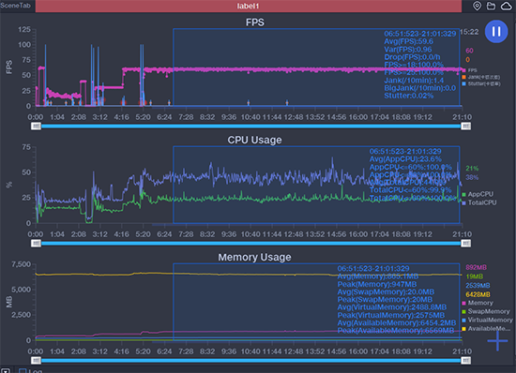This screenshot has width=516, height=373.
Task: Click the CPU Usage chart title
Action: click(254, 140)
